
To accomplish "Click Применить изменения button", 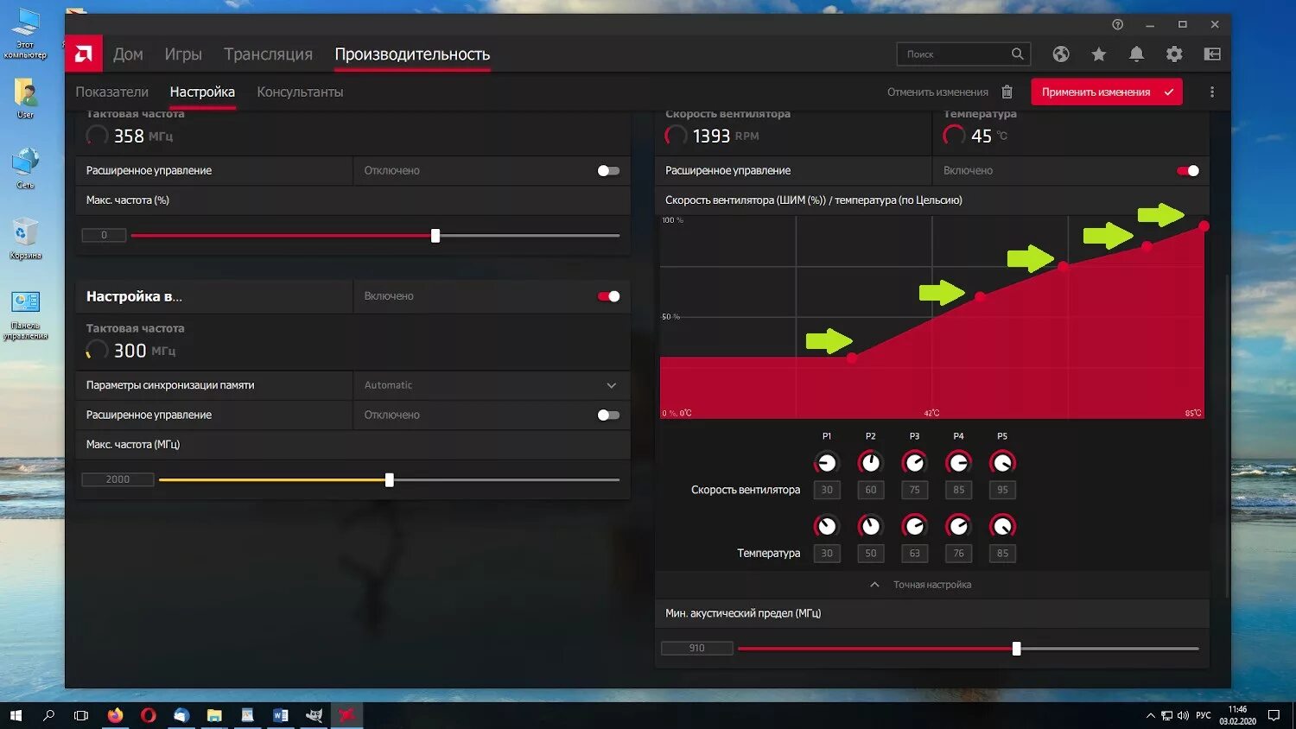I will pos(1107,92).
